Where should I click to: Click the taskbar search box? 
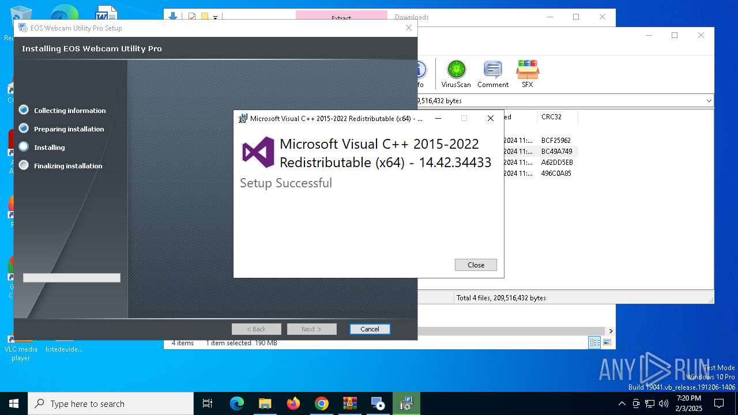(111, 403)
